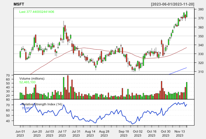206x139 pixels.
Task: Click the 360 price axis label
Action: click(201, 27)
